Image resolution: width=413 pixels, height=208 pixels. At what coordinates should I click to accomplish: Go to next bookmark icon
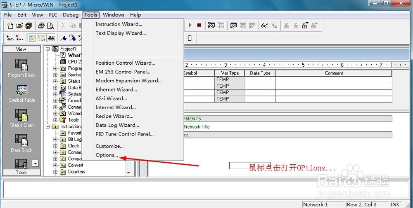coord(72,38)
